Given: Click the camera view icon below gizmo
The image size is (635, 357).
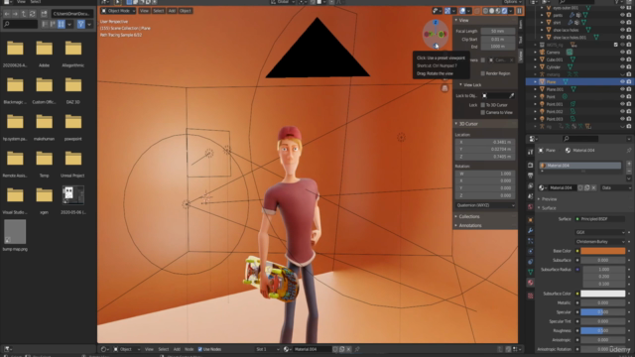Looking at the screenshot, I should [444, 88].
